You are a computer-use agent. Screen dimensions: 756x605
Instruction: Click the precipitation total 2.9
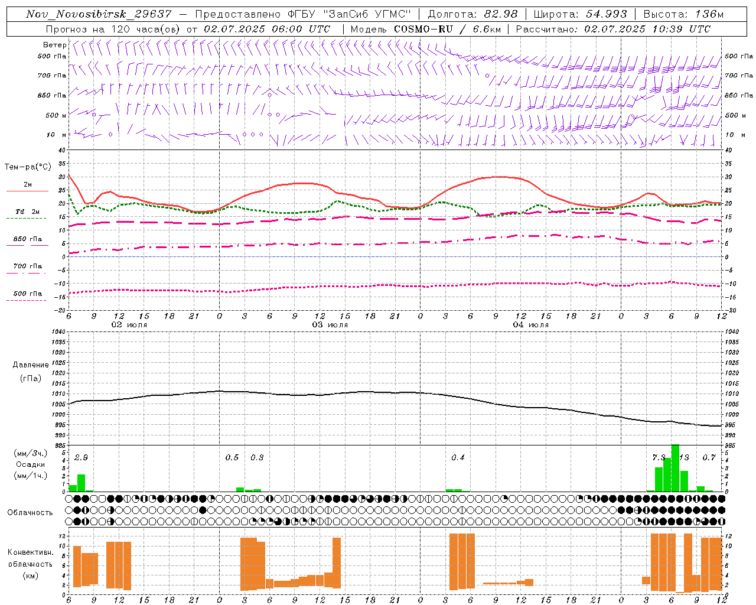tap(81, 457)
